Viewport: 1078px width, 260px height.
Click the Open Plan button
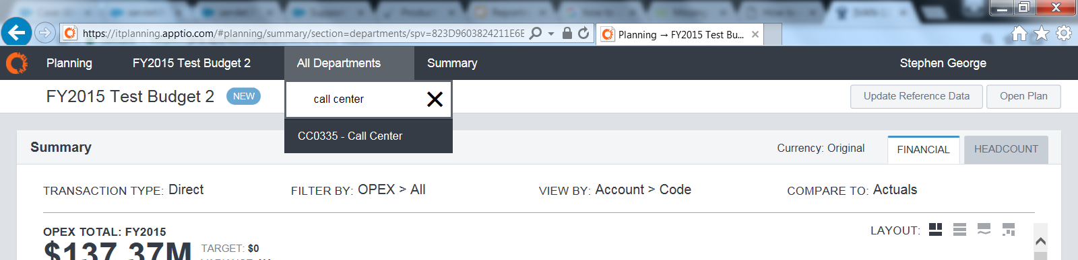[x=1023, y=96]
